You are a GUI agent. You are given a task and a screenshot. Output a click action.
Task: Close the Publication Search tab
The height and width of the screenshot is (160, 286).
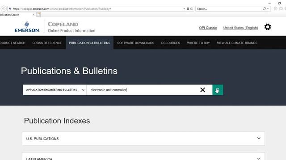[x=34, y=15]
